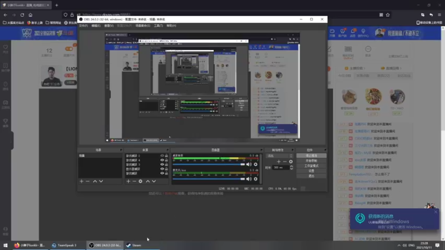Show hidden icons in the system tray
Image resolution: width=445 pixels, height=250 pixels.
[399, 245]
